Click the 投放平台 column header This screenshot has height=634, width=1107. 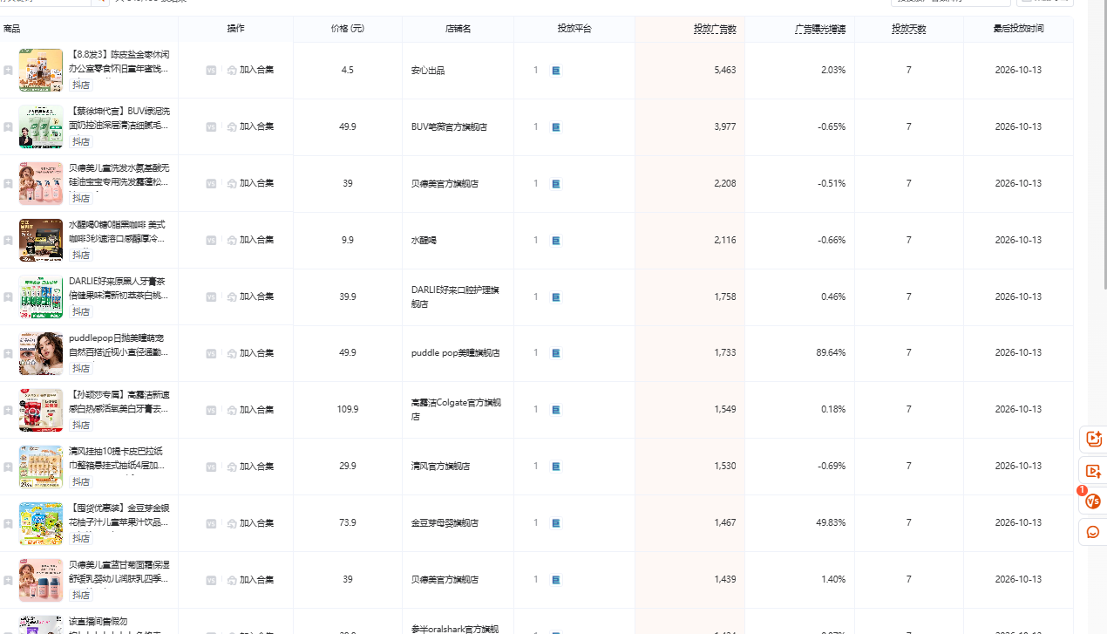574,29
